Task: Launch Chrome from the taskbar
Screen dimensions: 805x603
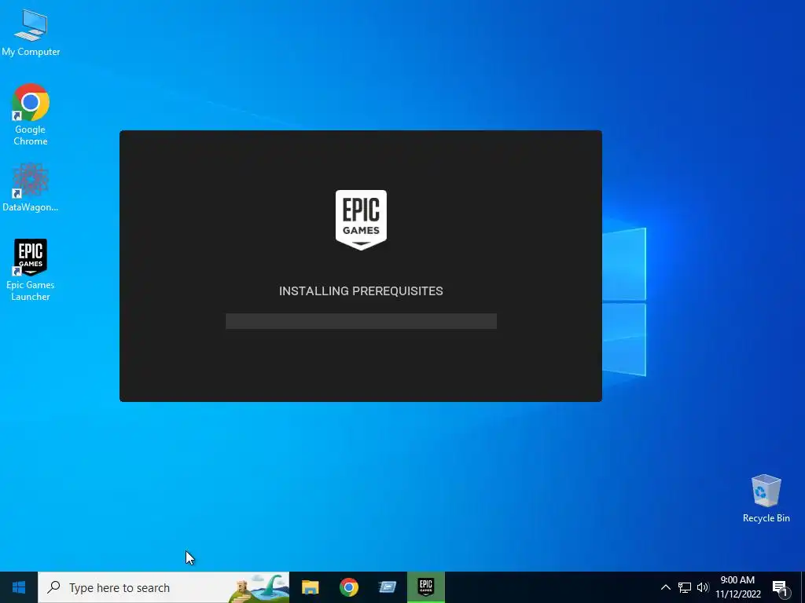Action: [x=348, y=587]
